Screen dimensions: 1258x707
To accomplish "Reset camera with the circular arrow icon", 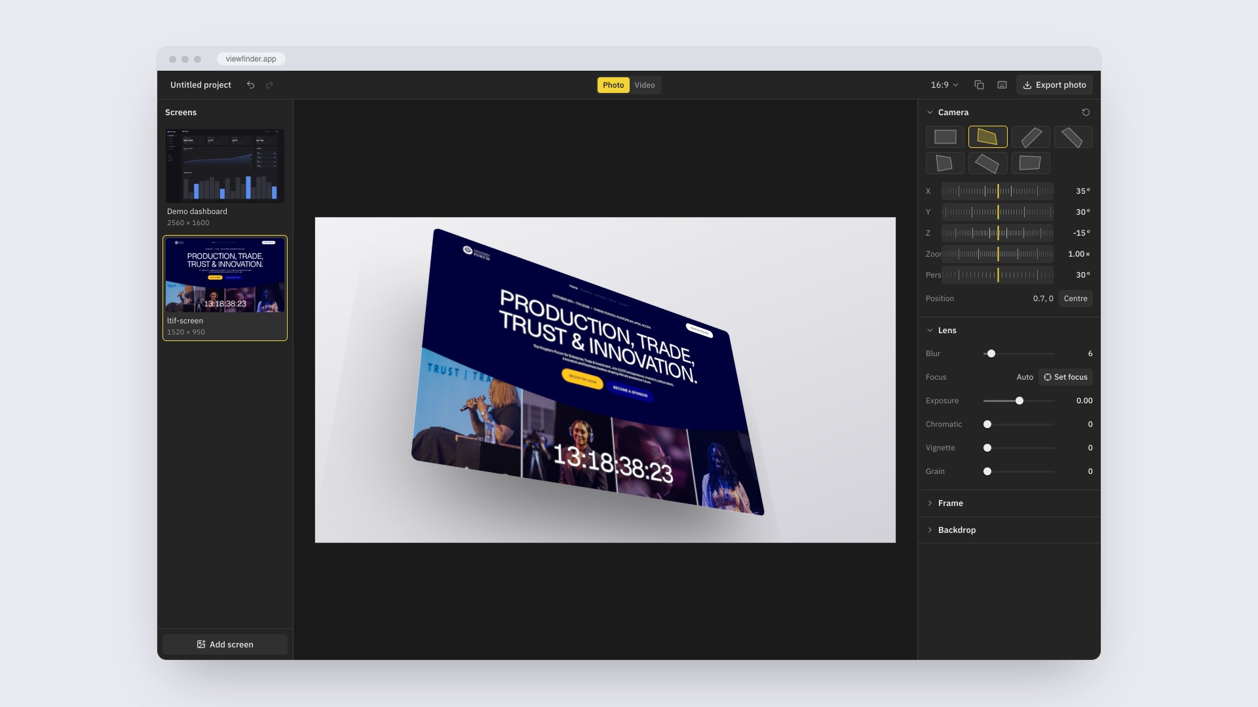I will [x=1086, y=113].
